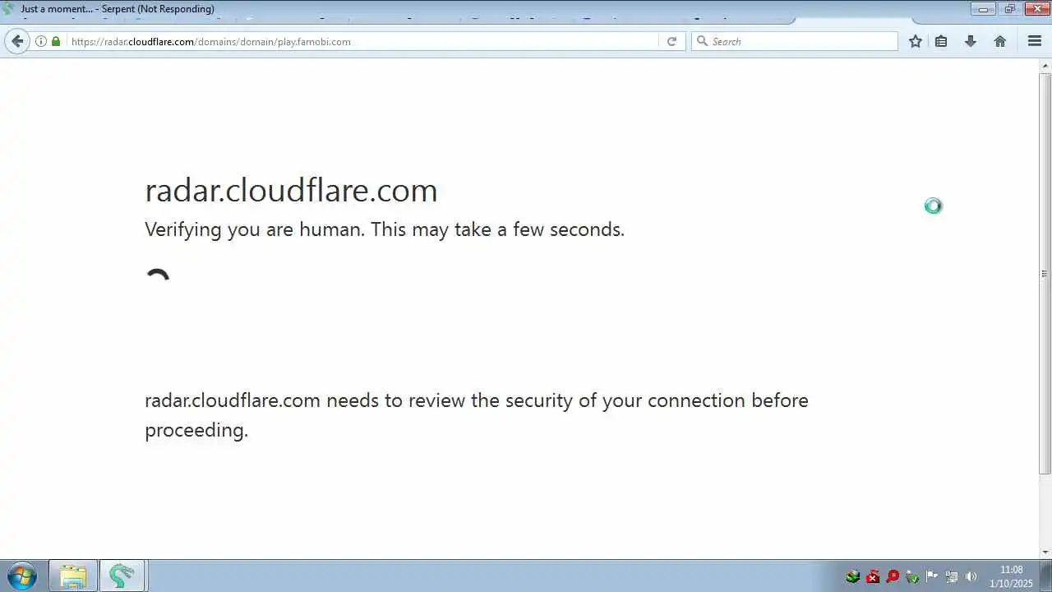1052x592 pixels.
Task: Reload the page with the refresh icon
Action: [671, 41]
